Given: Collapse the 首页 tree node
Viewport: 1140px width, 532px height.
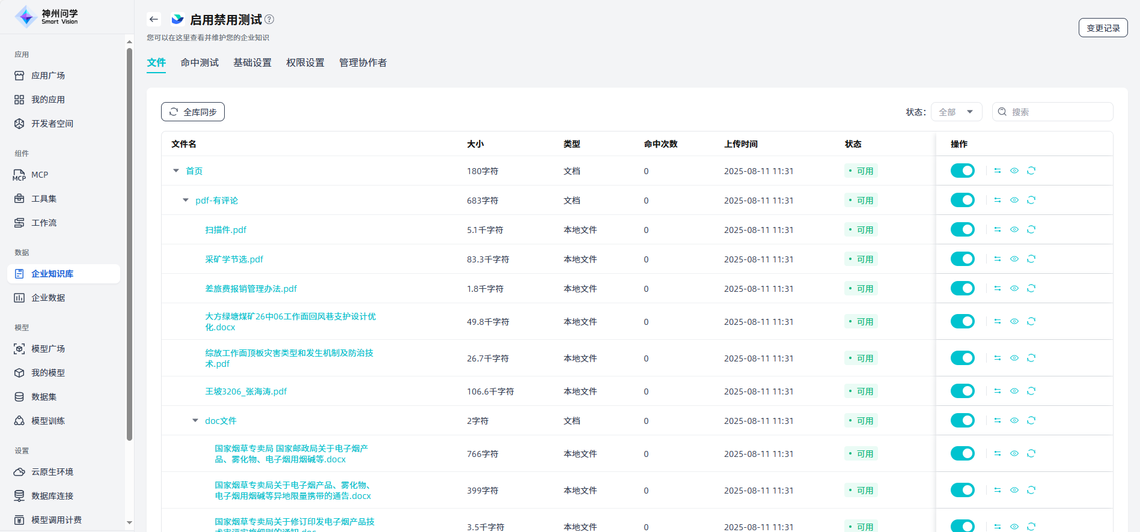Looking at the screenshot, I should pyautogui.click(x=176, y=171).
